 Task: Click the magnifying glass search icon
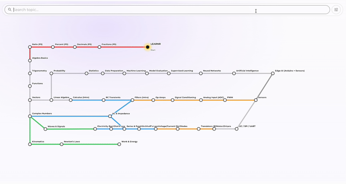(x=10, y=10)
